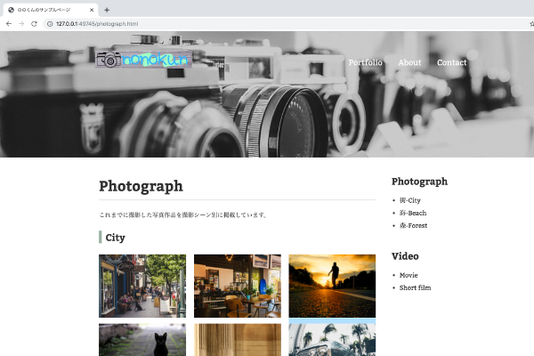Open the black cat photo
This screenshot has height=356, width=534.
[x=142, y=340]
